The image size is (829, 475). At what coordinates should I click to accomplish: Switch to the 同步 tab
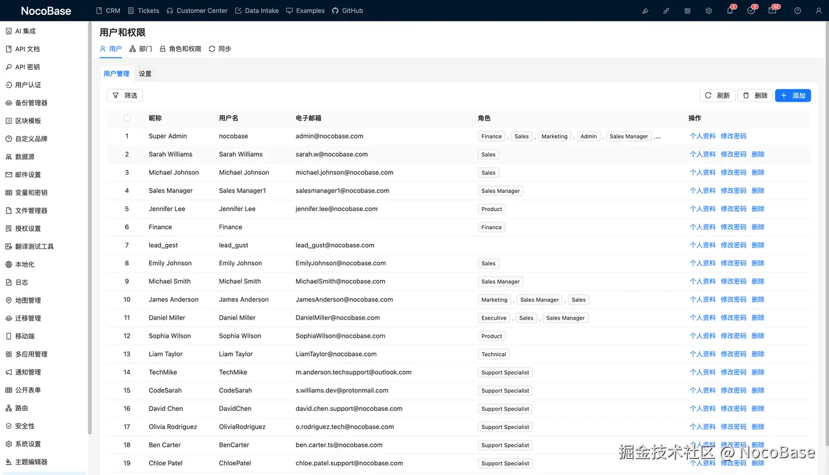[220, 49]
